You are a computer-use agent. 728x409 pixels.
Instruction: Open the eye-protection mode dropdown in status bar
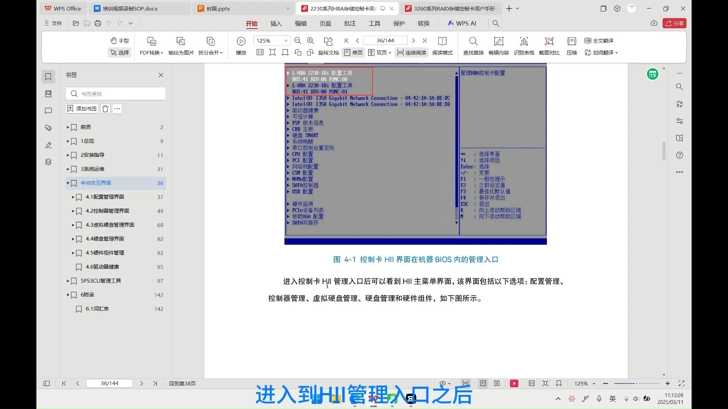click(445, 384)
